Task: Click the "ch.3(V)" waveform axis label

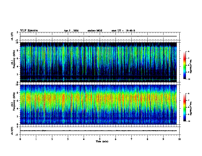Action: click(12, 131)
